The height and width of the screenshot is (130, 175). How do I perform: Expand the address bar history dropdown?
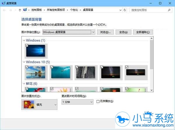coord(120,10)
